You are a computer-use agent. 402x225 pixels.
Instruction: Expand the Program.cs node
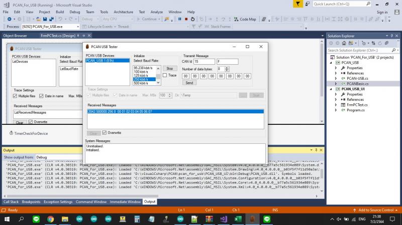[x=336, y=110]
